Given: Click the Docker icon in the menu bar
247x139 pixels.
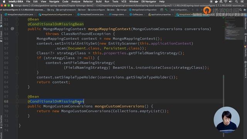Looking at the screenshot, I should pos(216,2).
